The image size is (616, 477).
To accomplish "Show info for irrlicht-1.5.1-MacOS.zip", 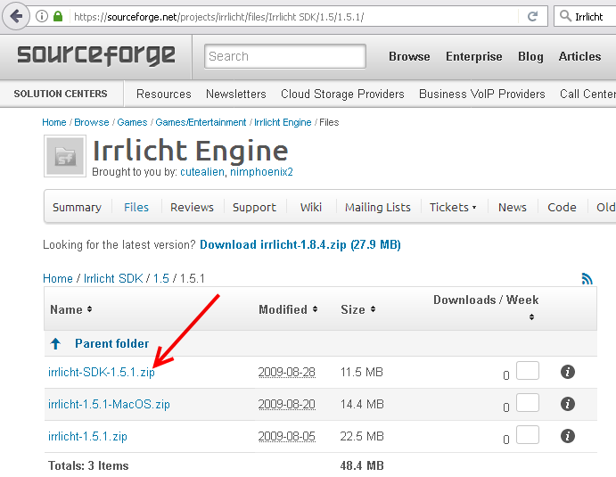I will [x=567, y=404].
